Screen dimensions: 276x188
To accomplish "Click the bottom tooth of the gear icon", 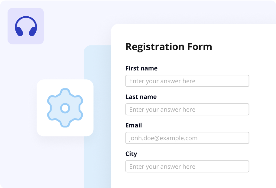I will [x=65, y=125].
